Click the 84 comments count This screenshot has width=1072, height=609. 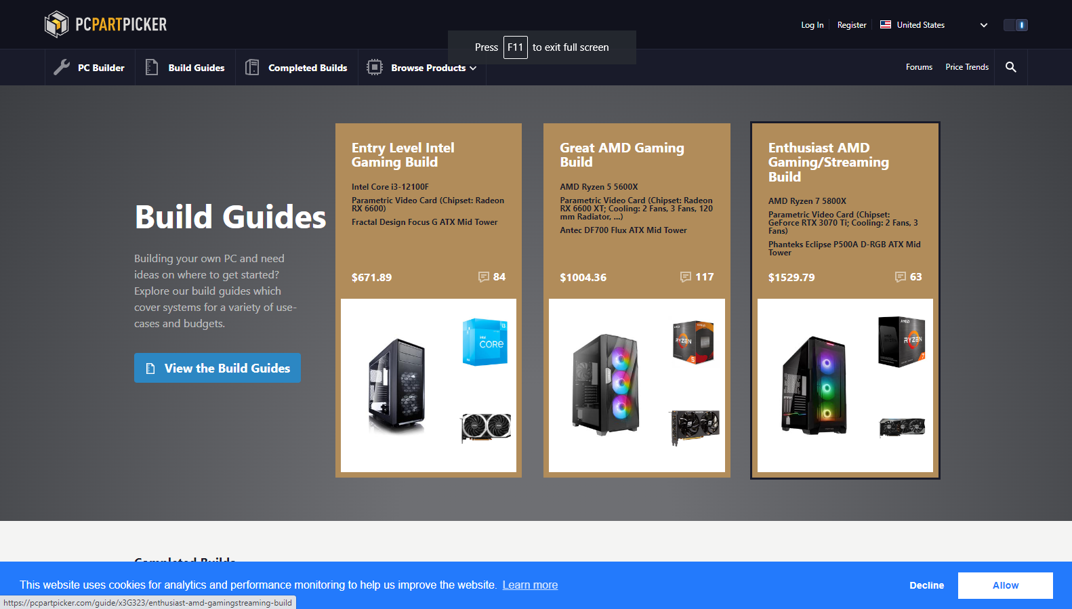point(499,277)
